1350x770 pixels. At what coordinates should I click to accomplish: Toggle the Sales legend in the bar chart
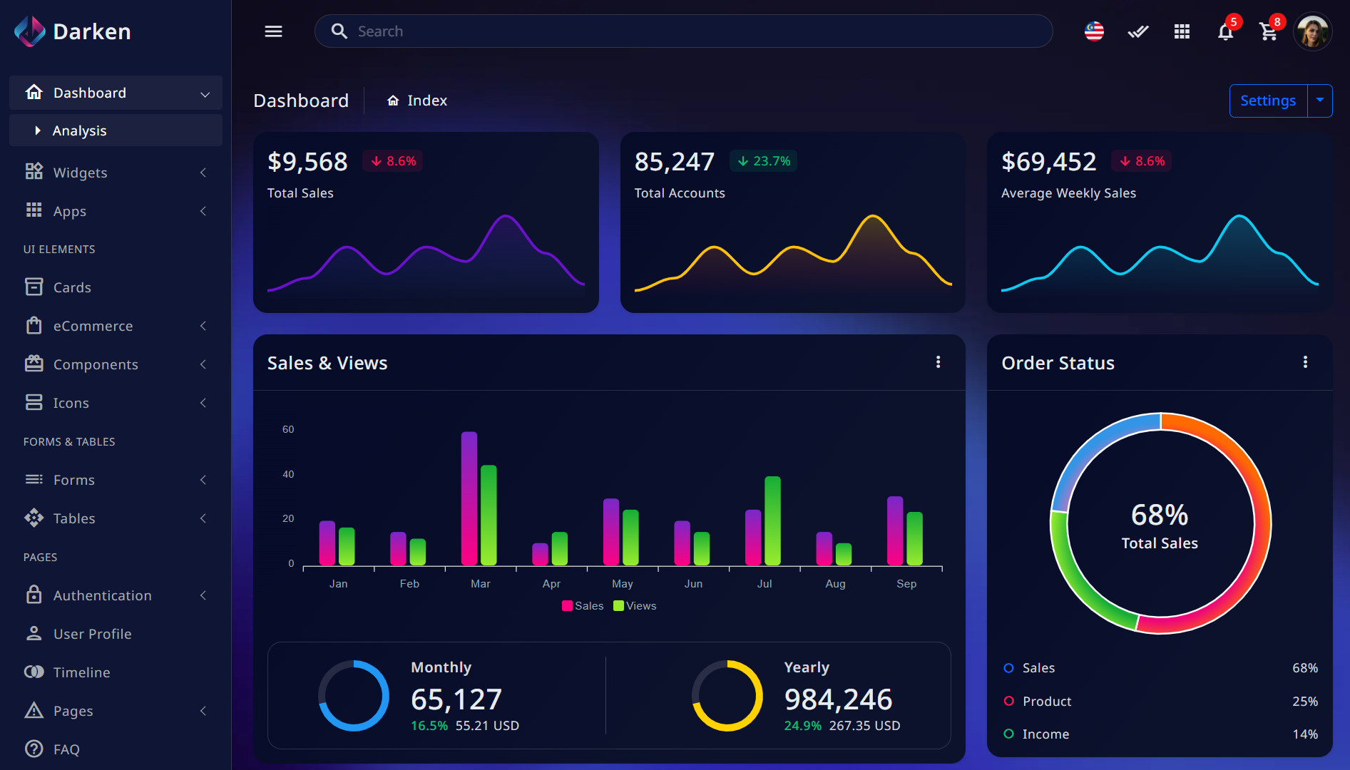pos(581,605)
